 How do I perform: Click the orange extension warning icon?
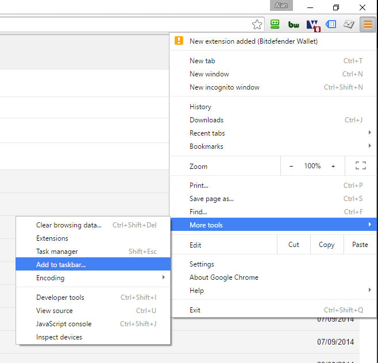[x=179, y=41]
